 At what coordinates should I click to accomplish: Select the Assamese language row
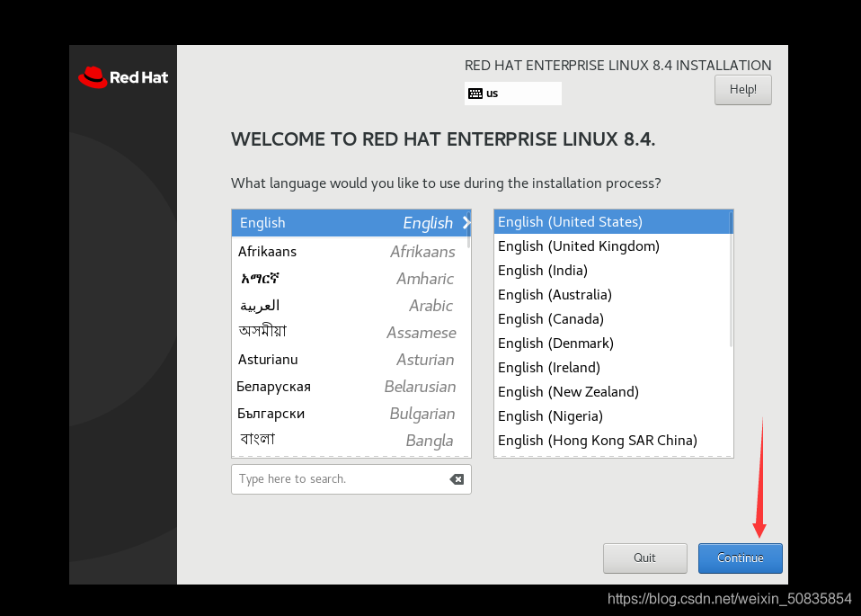click(x=350, y=333)
